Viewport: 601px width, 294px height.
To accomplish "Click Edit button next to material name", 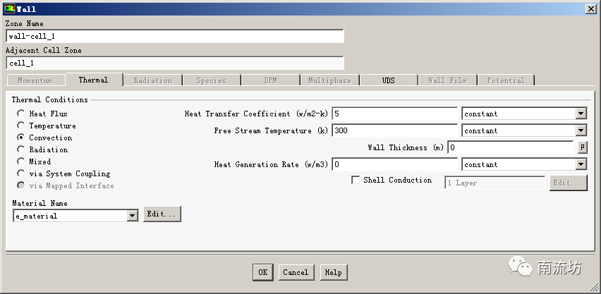I will [x=162, y=214].
